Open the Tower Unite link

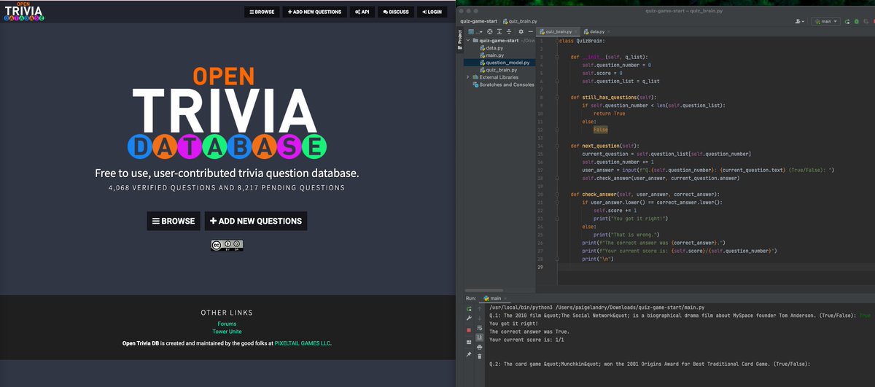[x=227, y=332]
